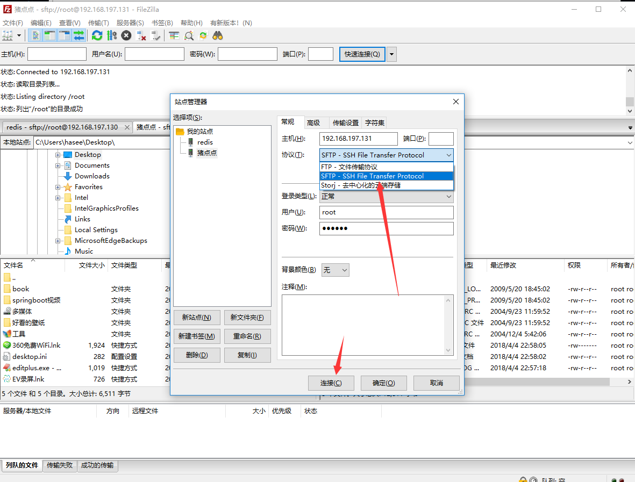Click the process queue toolbar icon
The height and width of the screenshot is (482, 635).
coord(112,35)
